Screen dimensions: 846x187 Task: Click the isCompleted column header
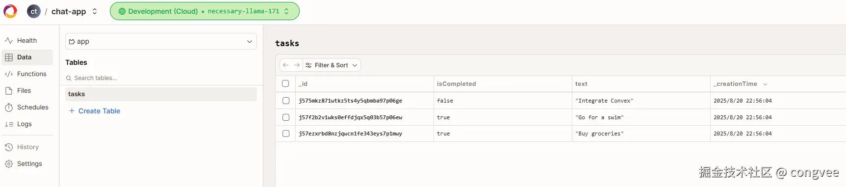(x=503, y=84)
